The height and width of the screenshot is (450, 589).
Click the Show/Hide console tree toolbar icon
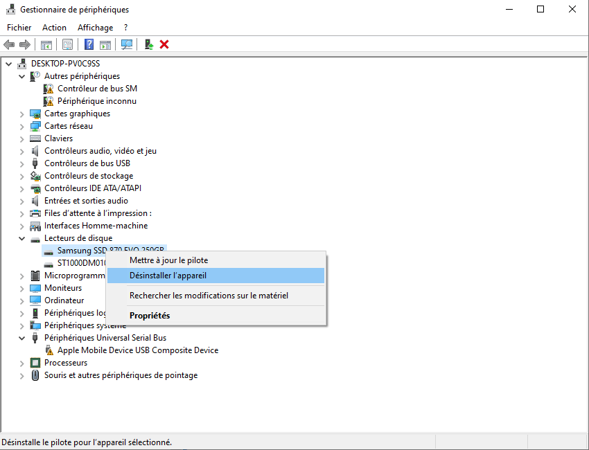click(46, 44)
